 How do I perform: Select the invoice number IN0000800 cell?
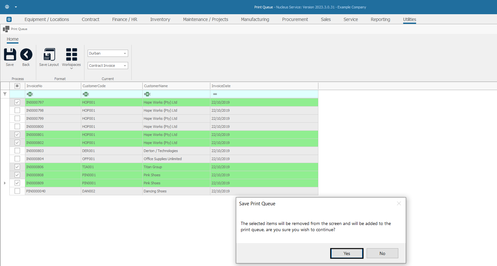coord(53,127)
